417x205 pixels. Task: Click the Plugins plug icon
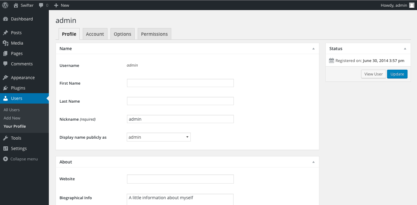pos(5,88)
